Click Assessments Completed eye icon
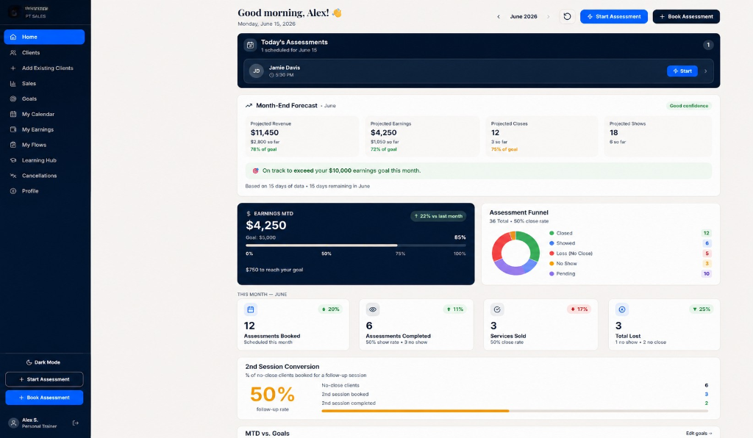The width and height of the screenshot is (753, 438). (373, 309)
